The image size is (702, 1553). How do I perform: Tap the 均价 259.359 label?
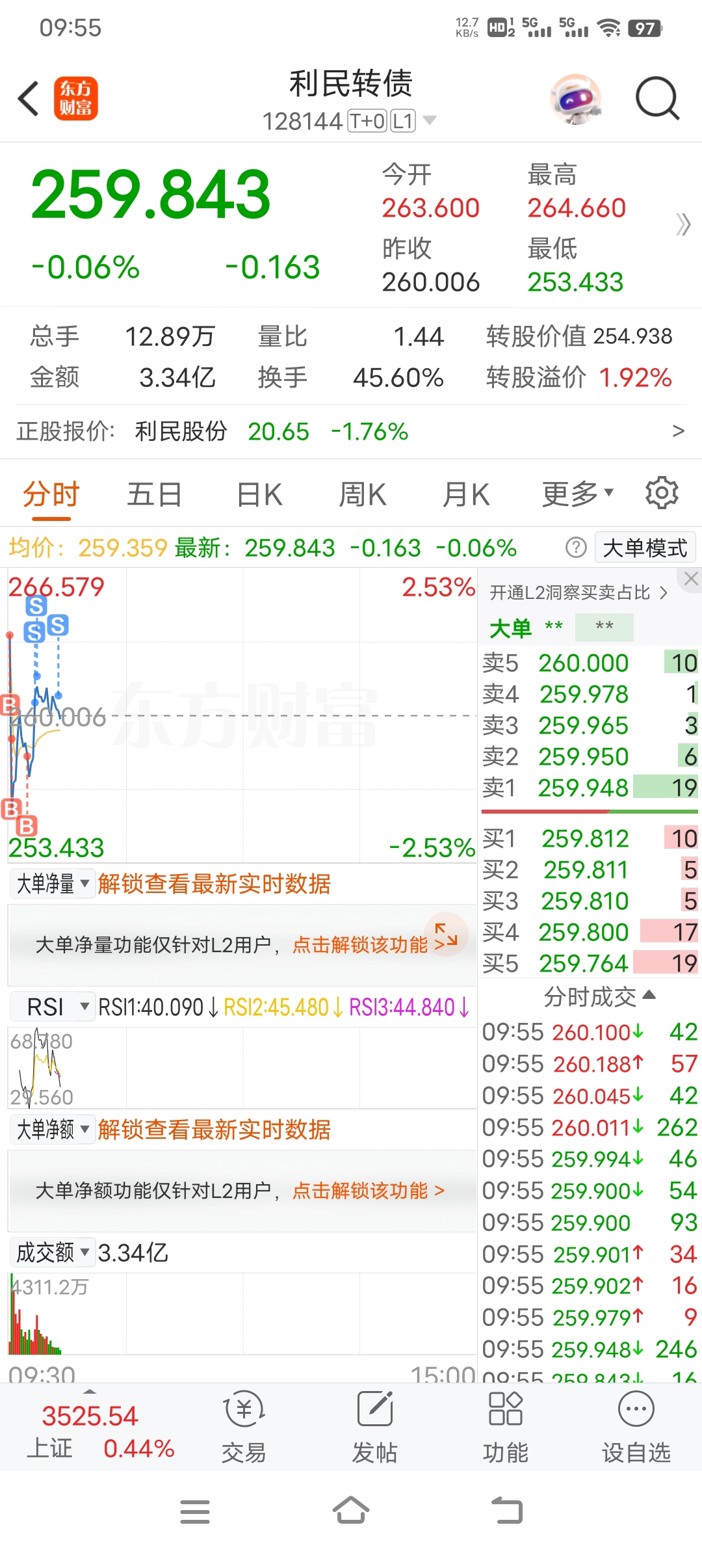click(x=88, y=548)
